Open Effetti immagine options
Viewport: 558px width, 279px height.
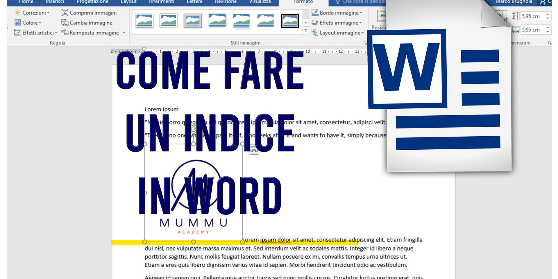point(337,23)
